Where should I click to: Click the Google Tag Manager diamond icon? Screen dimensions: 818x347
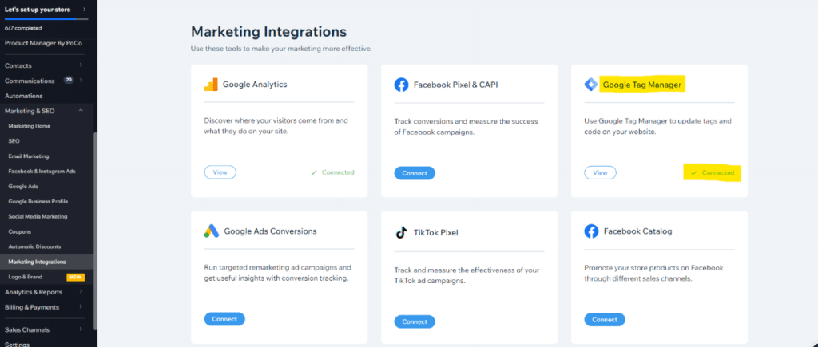coord(591,85)
